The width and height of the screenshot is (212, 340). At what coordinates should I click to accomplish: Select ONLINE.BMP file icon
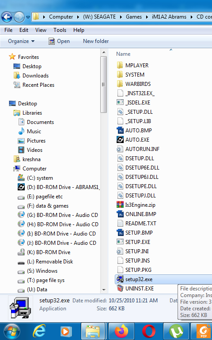coord(120,214)
